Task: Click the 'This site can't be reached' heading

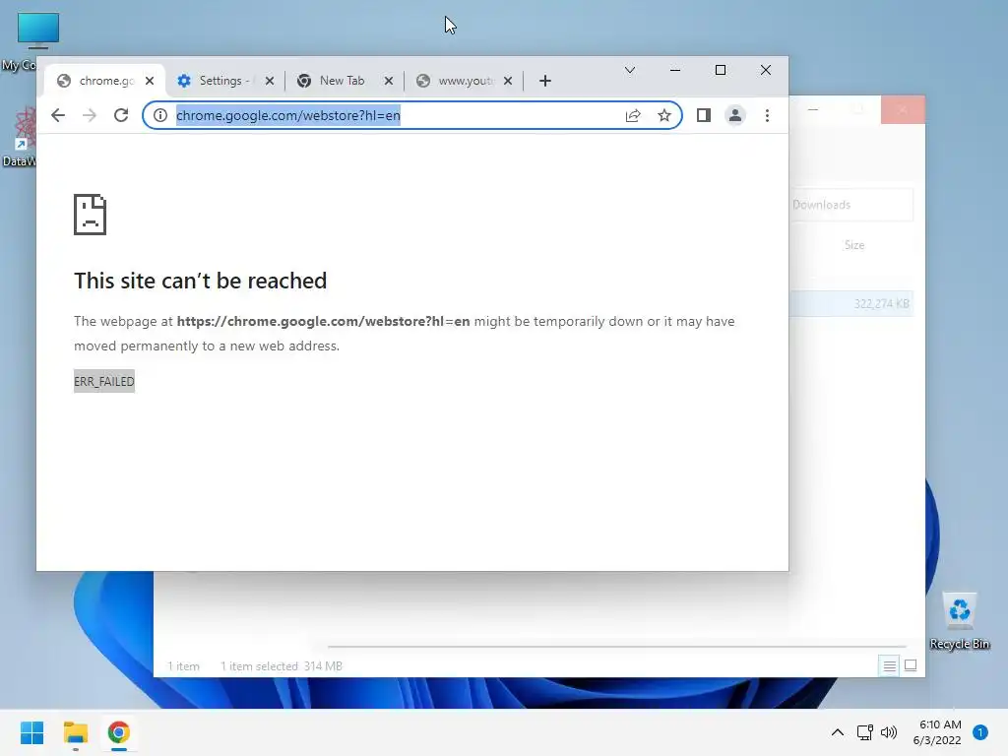Action: tap(200, 281)
